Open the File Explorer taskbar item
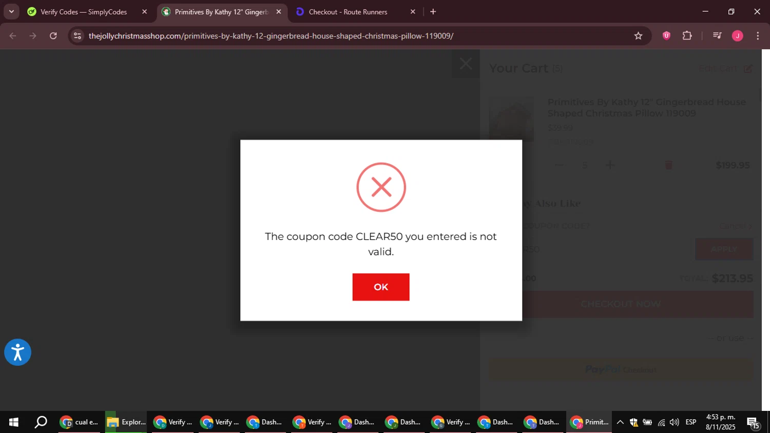Screen dimensions: 770x433 point(126,422)
